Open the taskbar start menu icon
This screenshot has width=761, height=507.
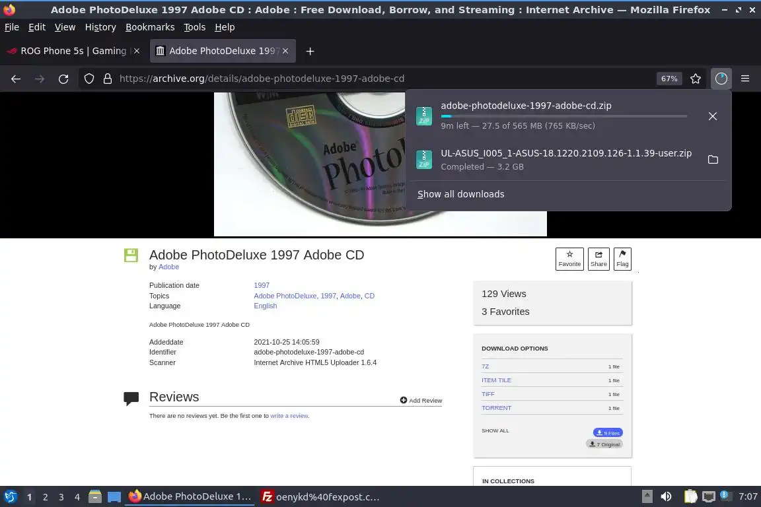tap(10, 496)
